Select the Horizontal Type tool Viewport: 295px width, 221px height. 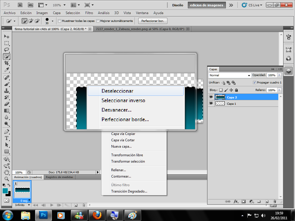[x=7, y=138]
